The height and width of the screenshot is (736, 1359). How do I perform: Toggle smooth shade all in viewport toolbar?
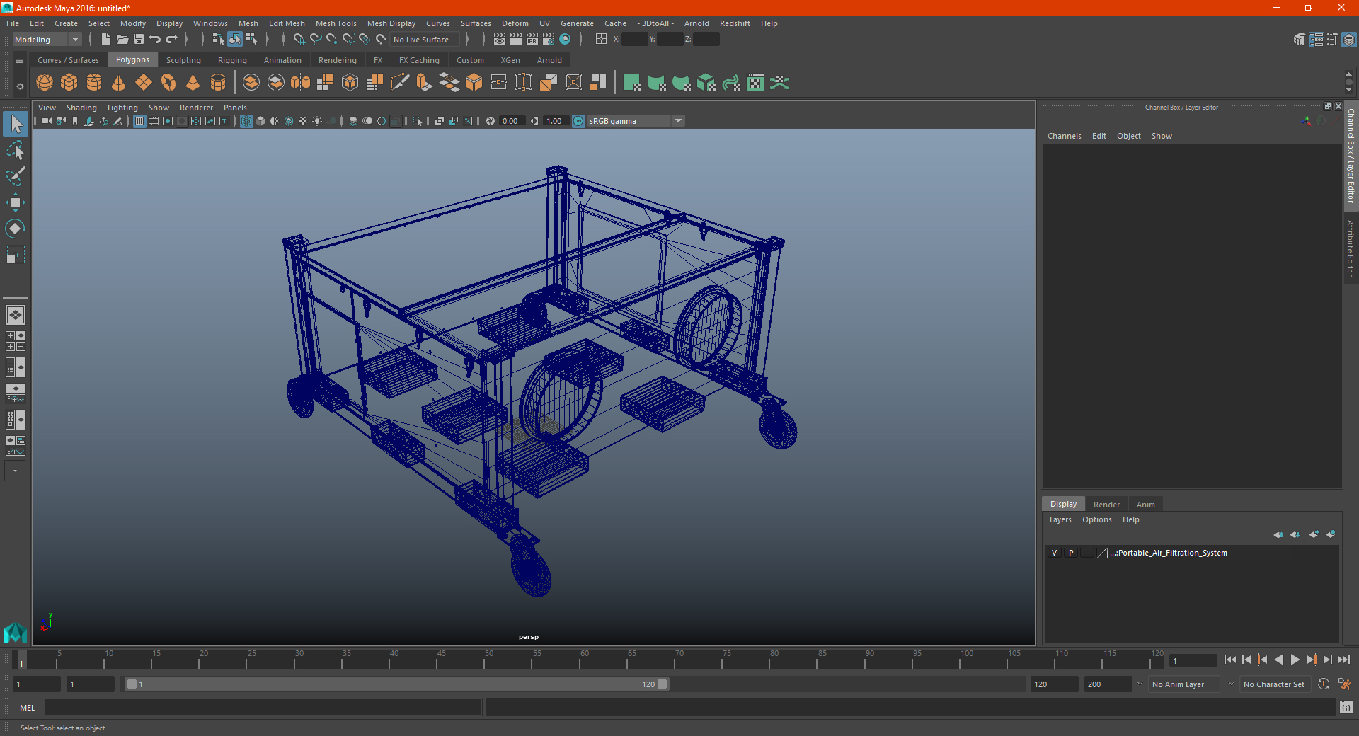point(260,121)
